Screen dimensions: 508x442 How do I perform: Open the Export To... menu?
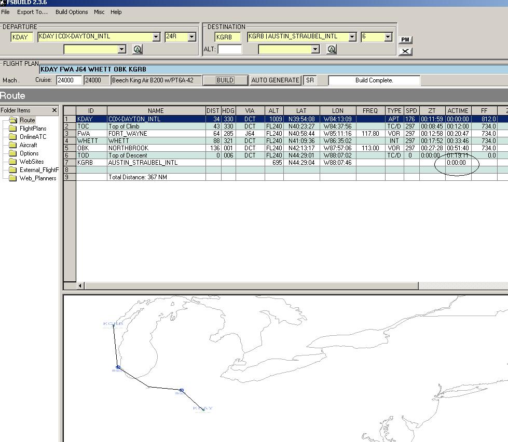(32, 12)
